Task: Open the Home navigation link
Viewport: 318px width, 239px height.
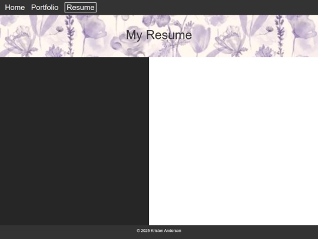Action: [x=15, y=8]
